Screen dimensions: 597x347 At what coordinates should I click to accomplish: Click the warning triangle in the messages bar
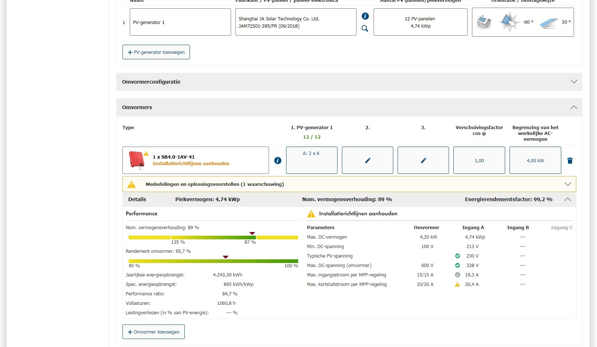pyautogui.click(x=132, y=184)
